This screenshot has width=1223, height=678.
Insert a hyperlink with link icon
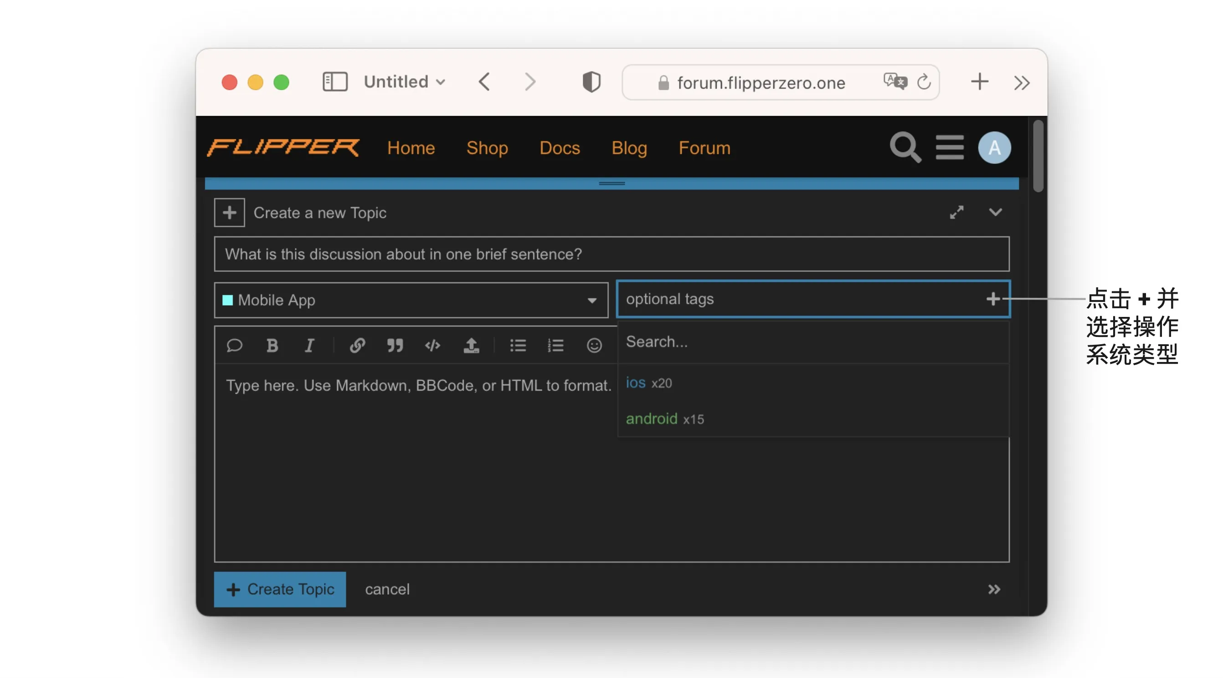click(x=357, y=346)
